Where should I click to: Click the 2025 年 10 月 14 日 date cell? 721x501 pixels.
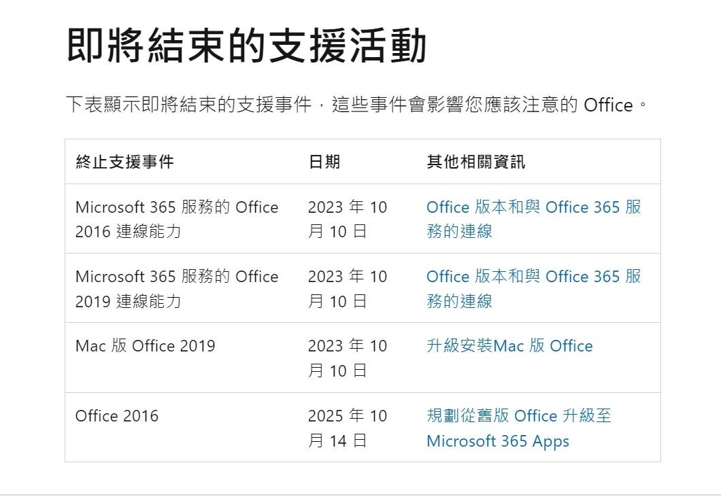tap(347, 428)
